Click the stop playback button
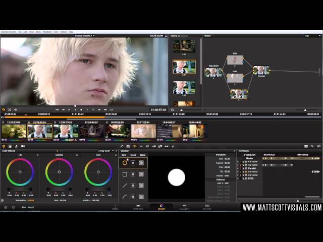 click(81, 110)
